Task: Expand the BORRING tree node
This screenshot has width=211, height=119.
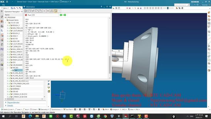Action: coord(8,89)
